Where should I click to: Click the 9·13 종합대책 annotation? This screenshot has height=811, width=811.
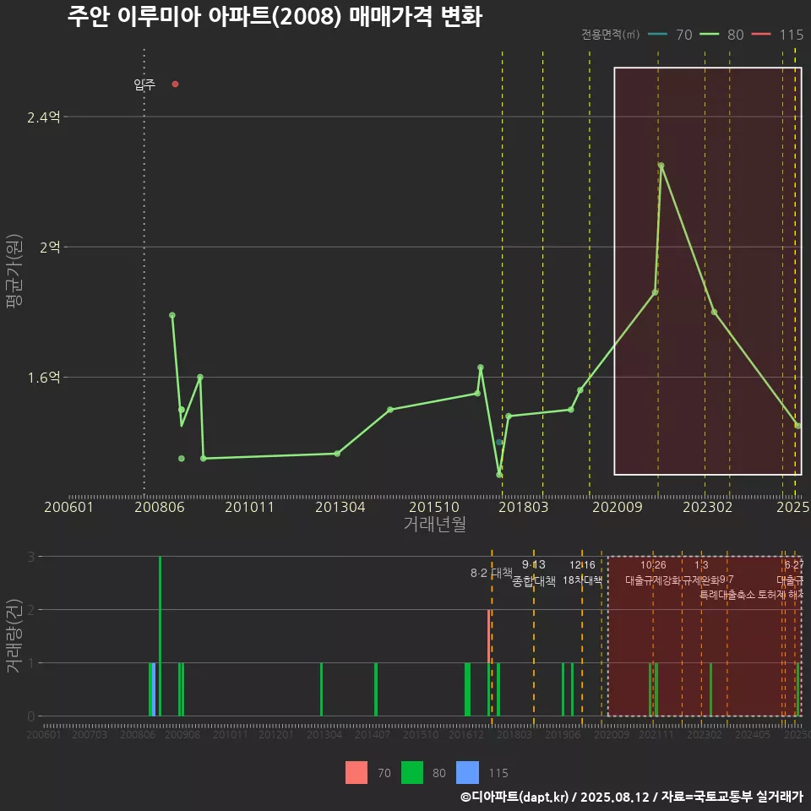[x=534, y=573]
